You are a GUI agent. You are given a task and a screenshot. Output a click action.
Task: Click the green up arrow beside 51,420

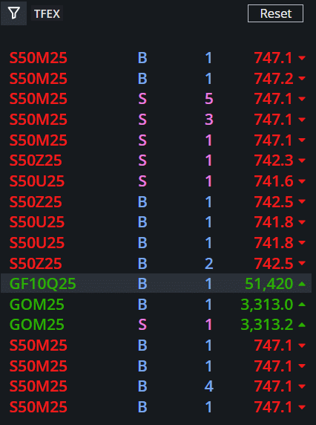pos(302,284)
